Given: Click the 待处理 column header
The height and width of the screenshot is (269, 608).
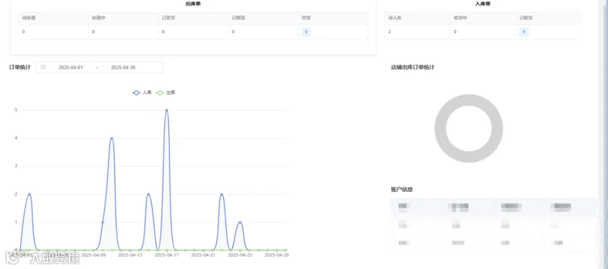Looking at the screenshot, I should [53, 18].
